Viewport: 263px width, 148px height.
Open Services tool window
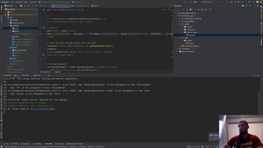pyautogui.click(x=60, y=144)
